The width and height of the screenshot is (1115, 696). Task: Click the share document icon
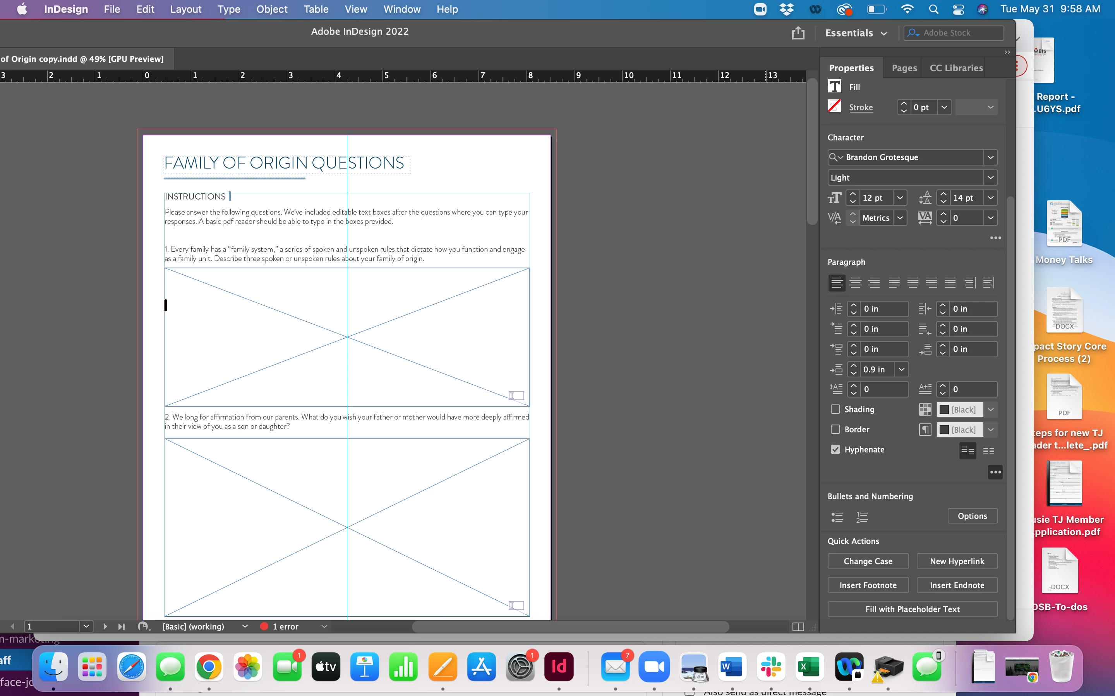pyautogui.click(x=798, y=33)
